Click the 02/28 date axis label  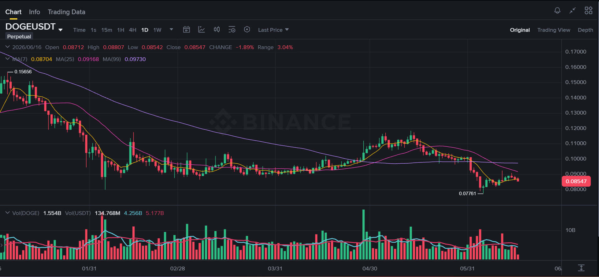pyautogui.click(x=177, y=269)
